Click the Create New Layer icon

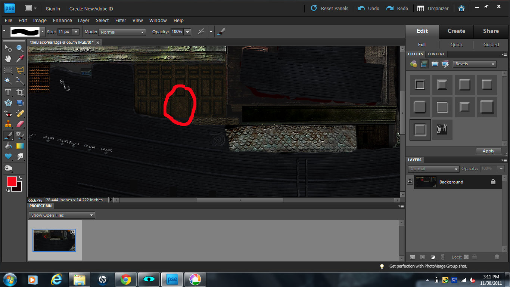tap(413, 257)
